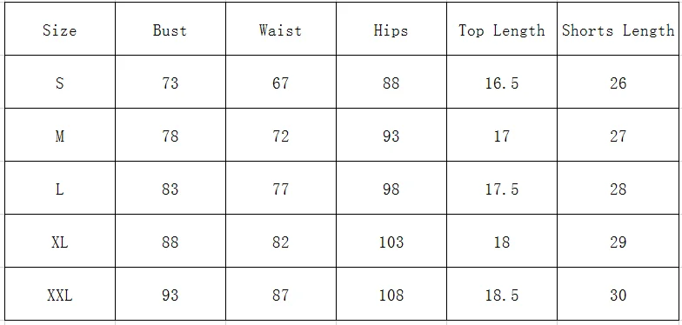Viewport: 682px width, 325px height.
Task: Click the size M row label cell
Action: [x=60, y=135]
